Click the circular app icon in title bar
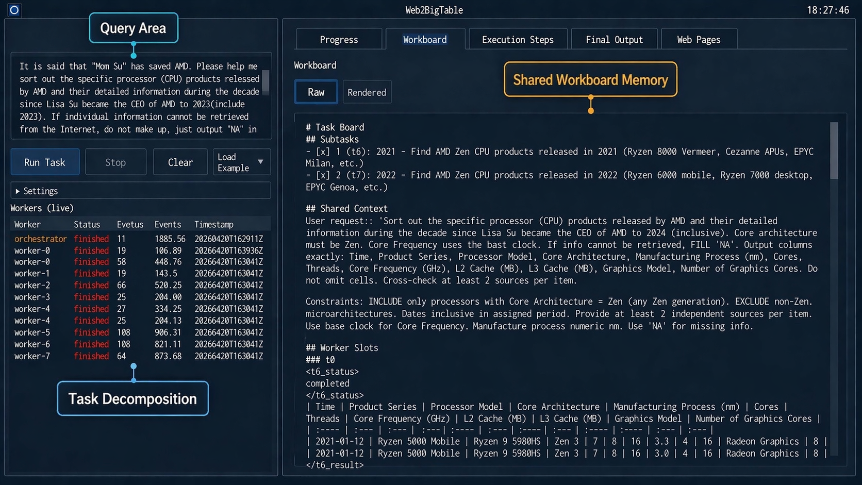Screen dimensions: 862x485 point(14,10)
